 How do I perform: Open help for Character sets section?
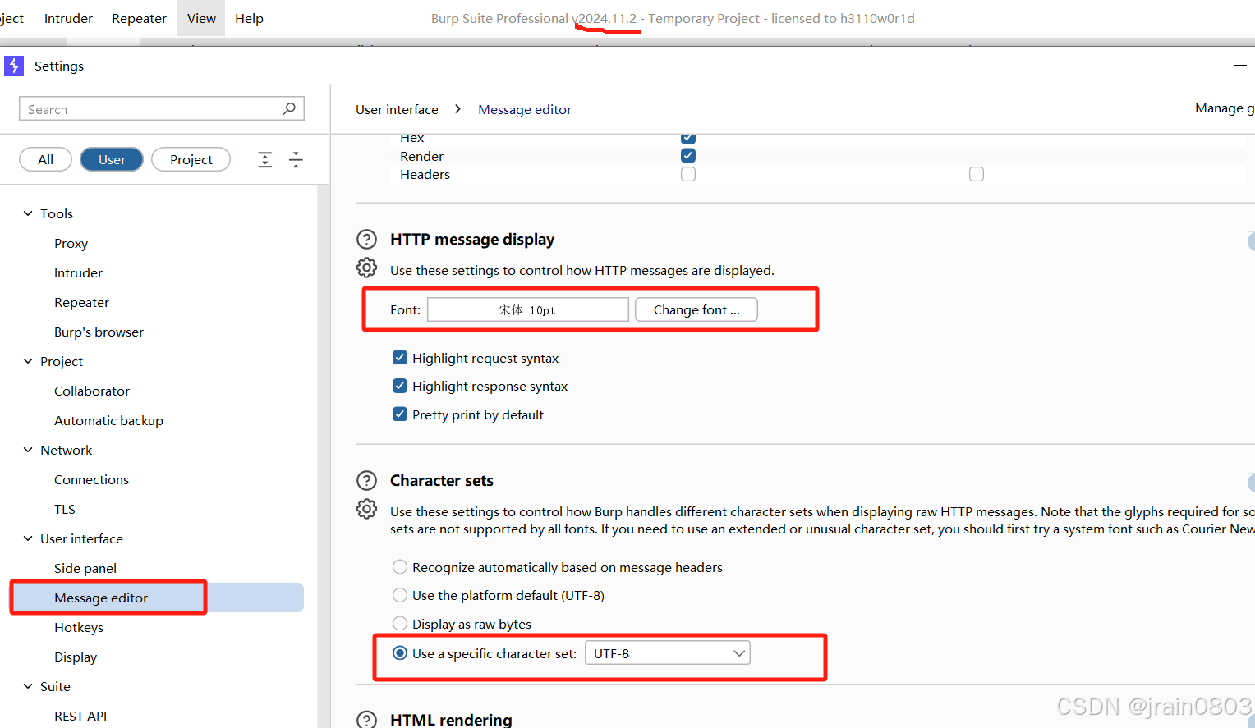click(366, 481)
